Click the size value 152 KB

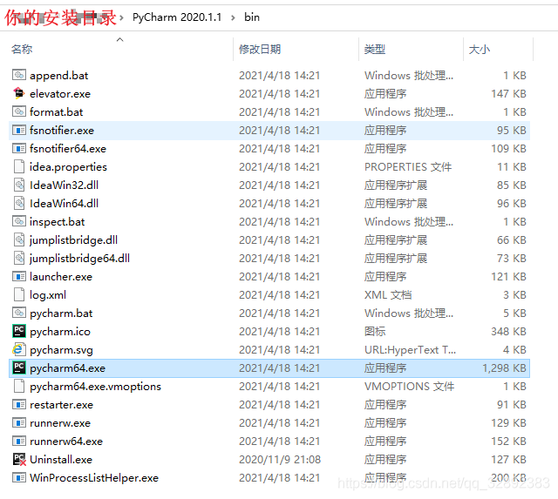point(508,441)
